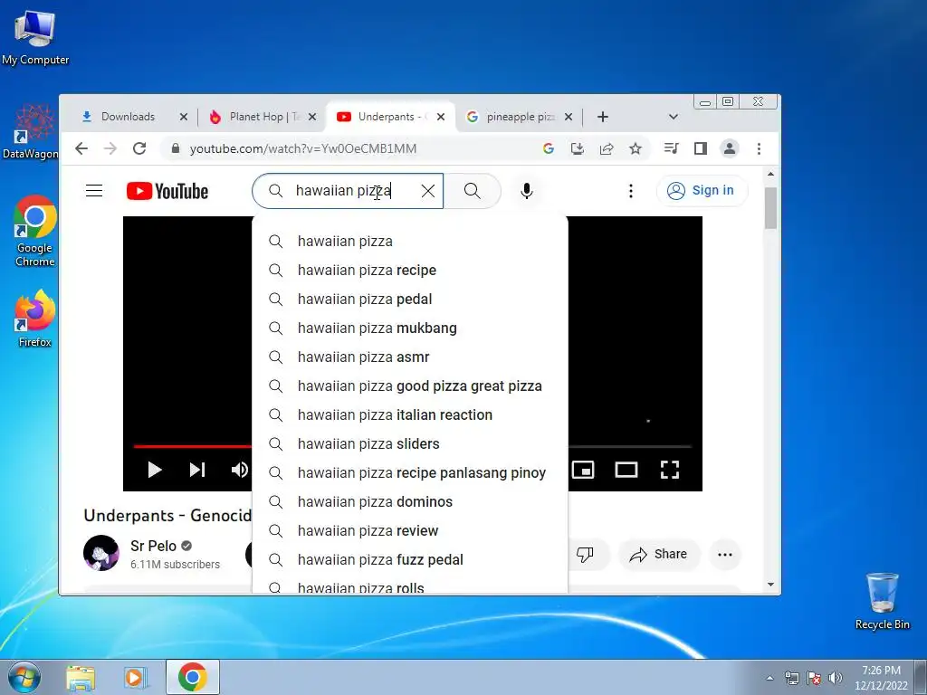Image resolution: width=927 pixels, height=695 pixels.
Task: Pick "good pizza great pizza" suggestion
Action: click(410, 386)
